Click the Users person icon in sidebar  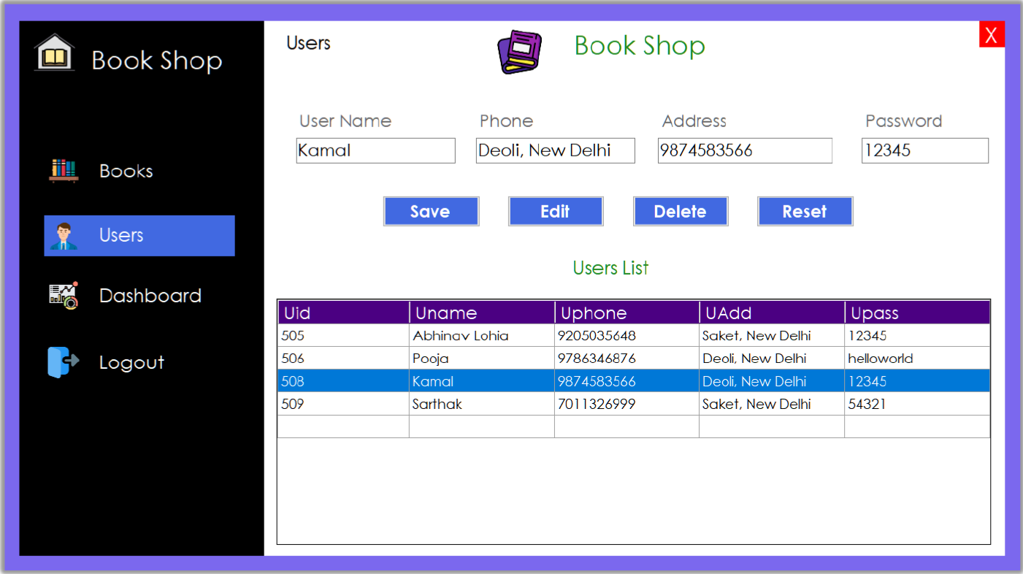coord(65,234)
